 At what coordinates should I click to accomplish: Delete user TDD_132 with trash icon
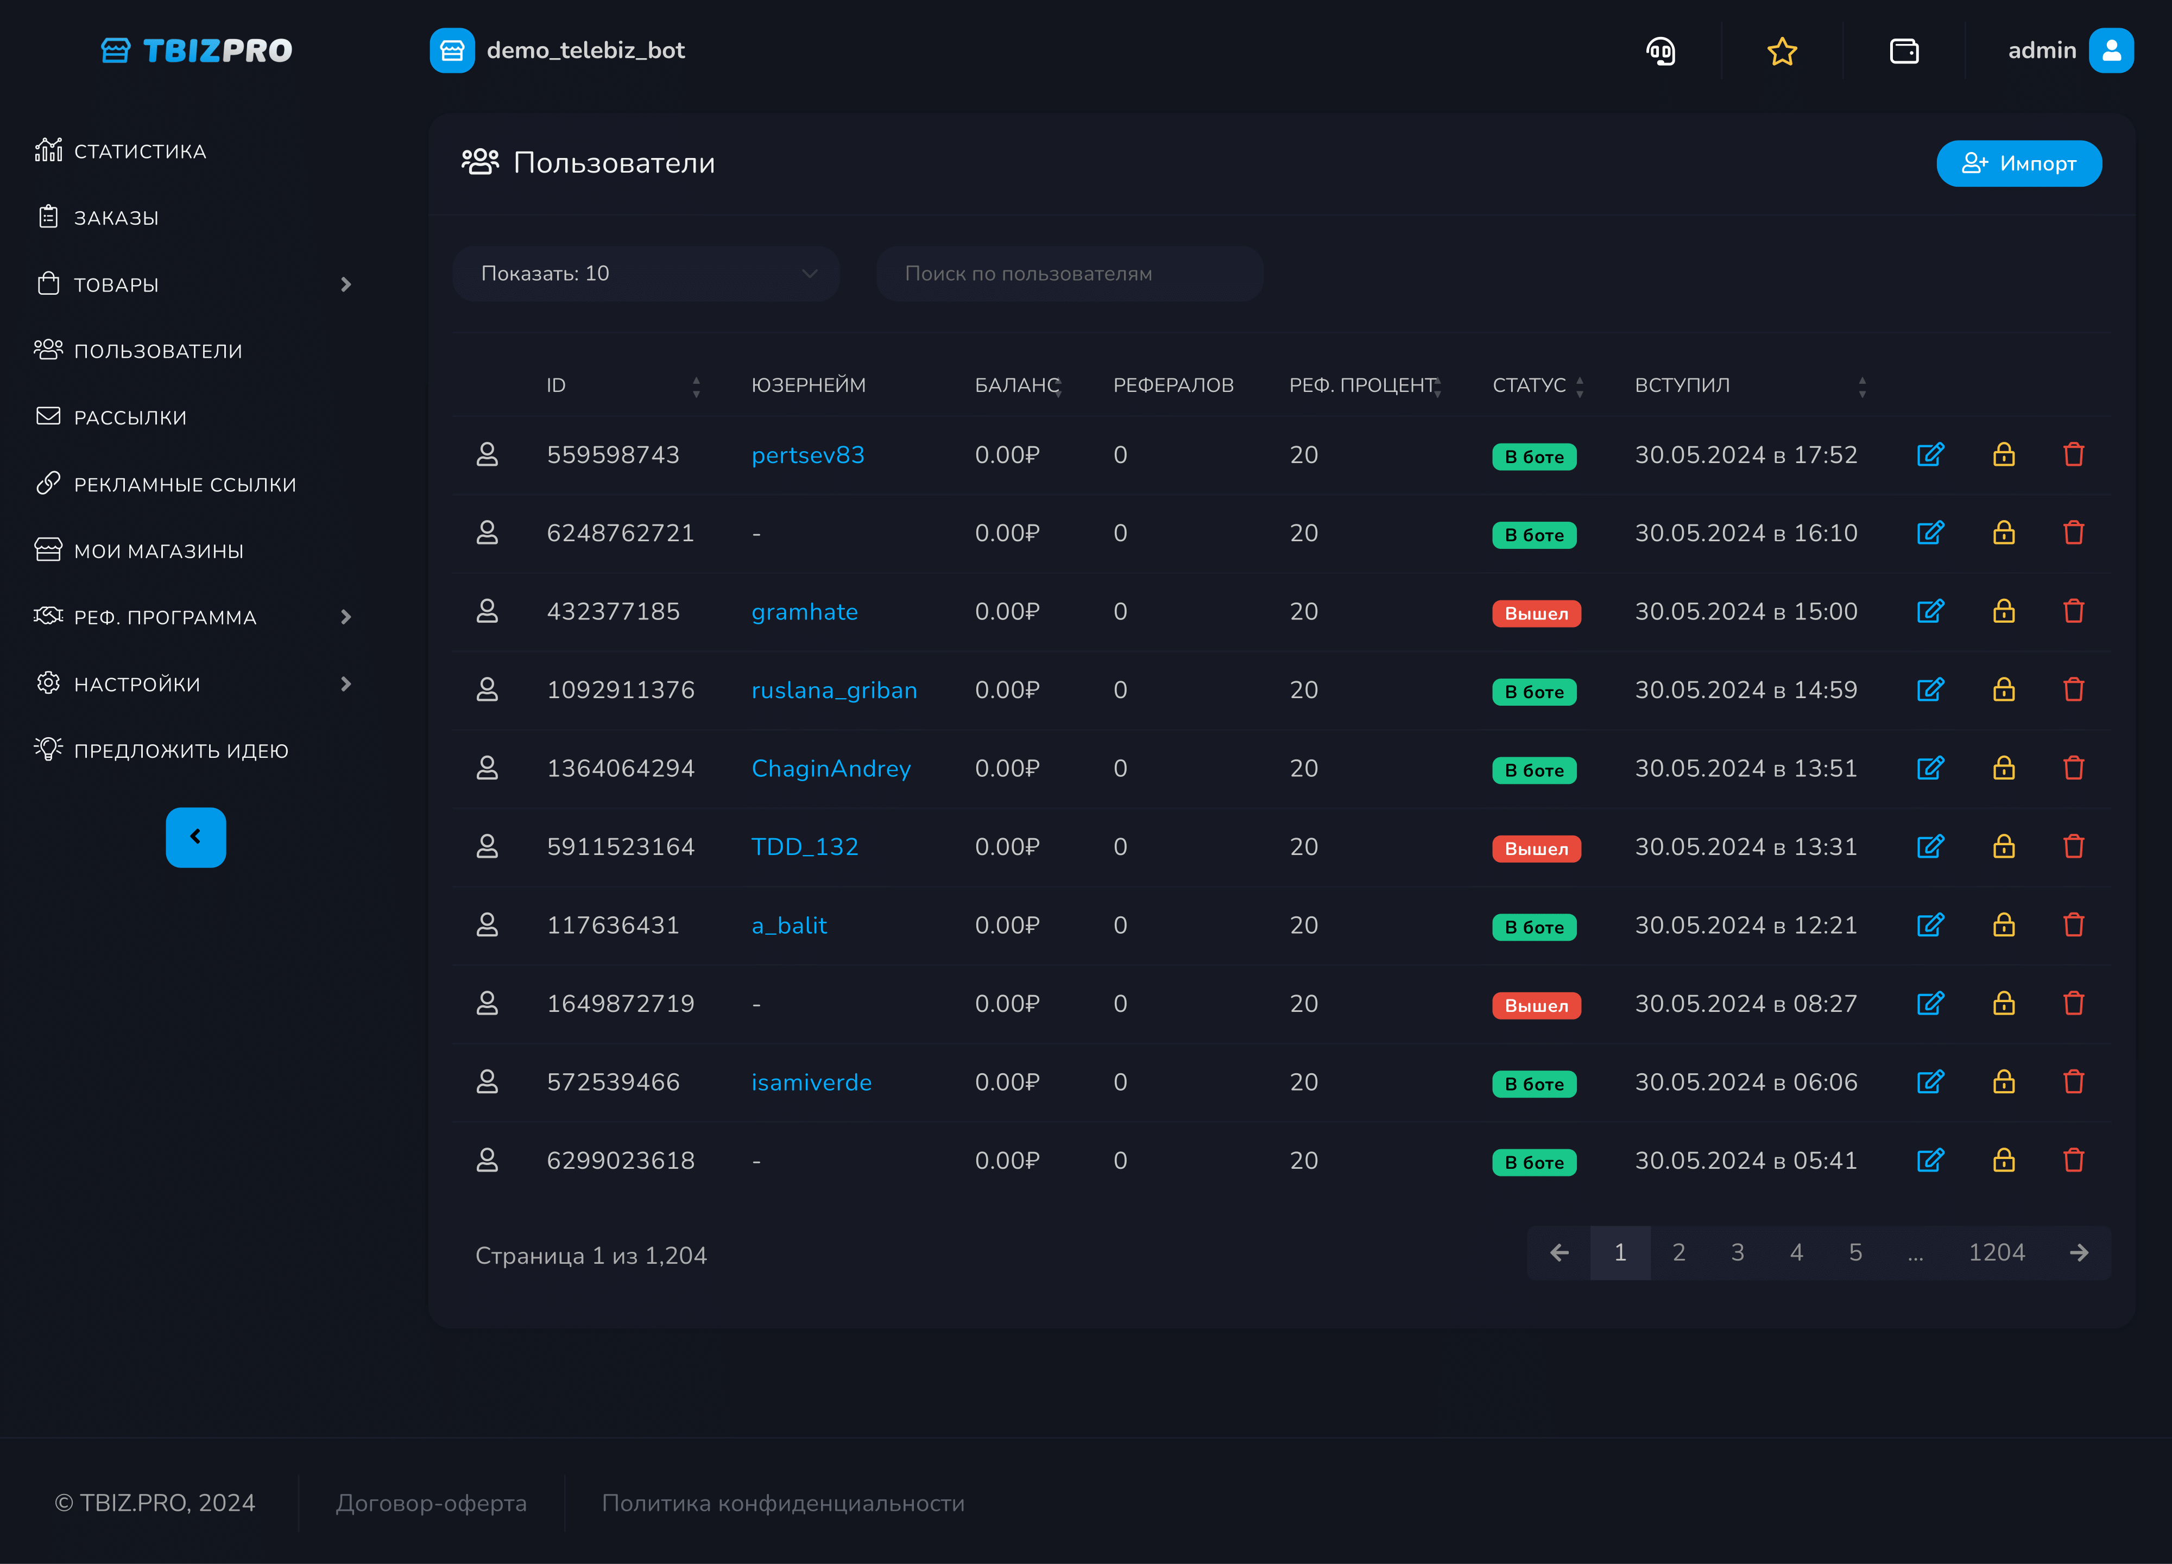coord(2073,847)
